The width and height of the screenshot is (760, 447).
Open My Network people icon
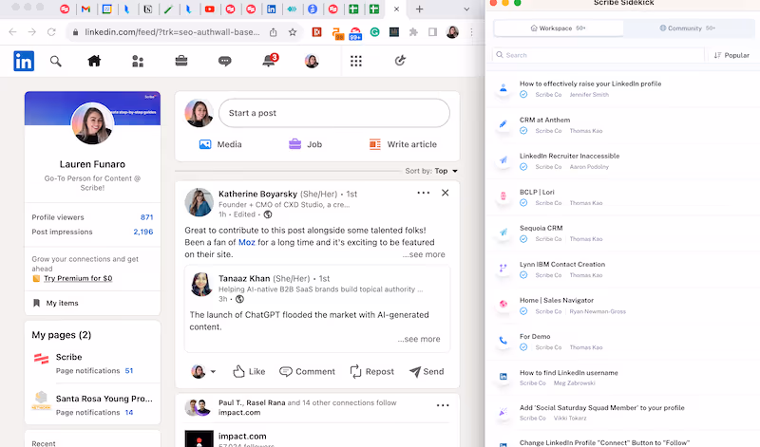tap(138, 61)
